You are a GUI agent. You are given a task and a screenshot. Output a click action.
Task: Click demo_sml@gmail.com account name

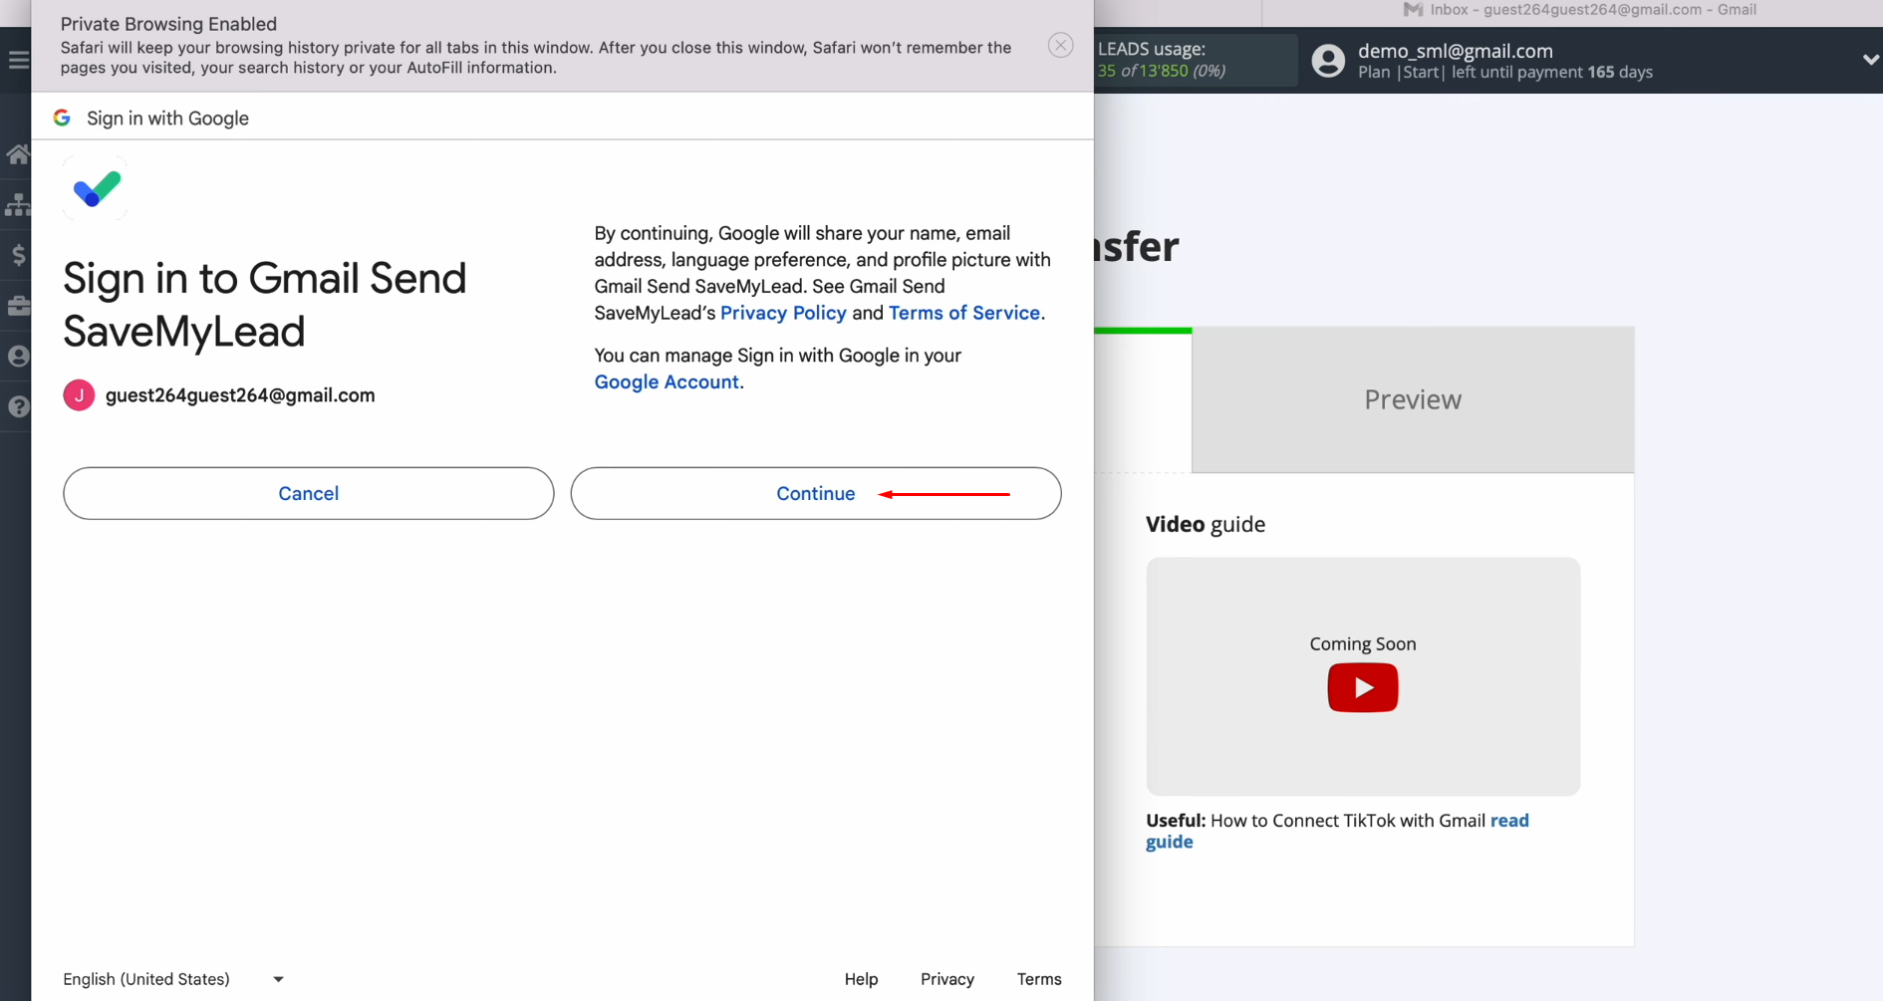point(1456,51)
